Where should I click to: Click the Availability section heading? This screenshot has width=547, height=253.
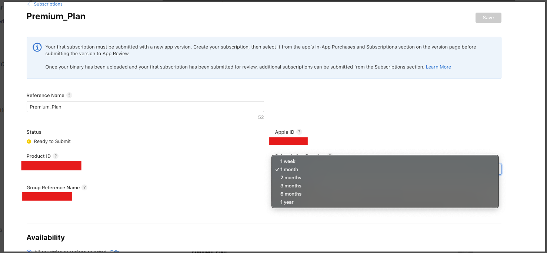coord(46,237)
